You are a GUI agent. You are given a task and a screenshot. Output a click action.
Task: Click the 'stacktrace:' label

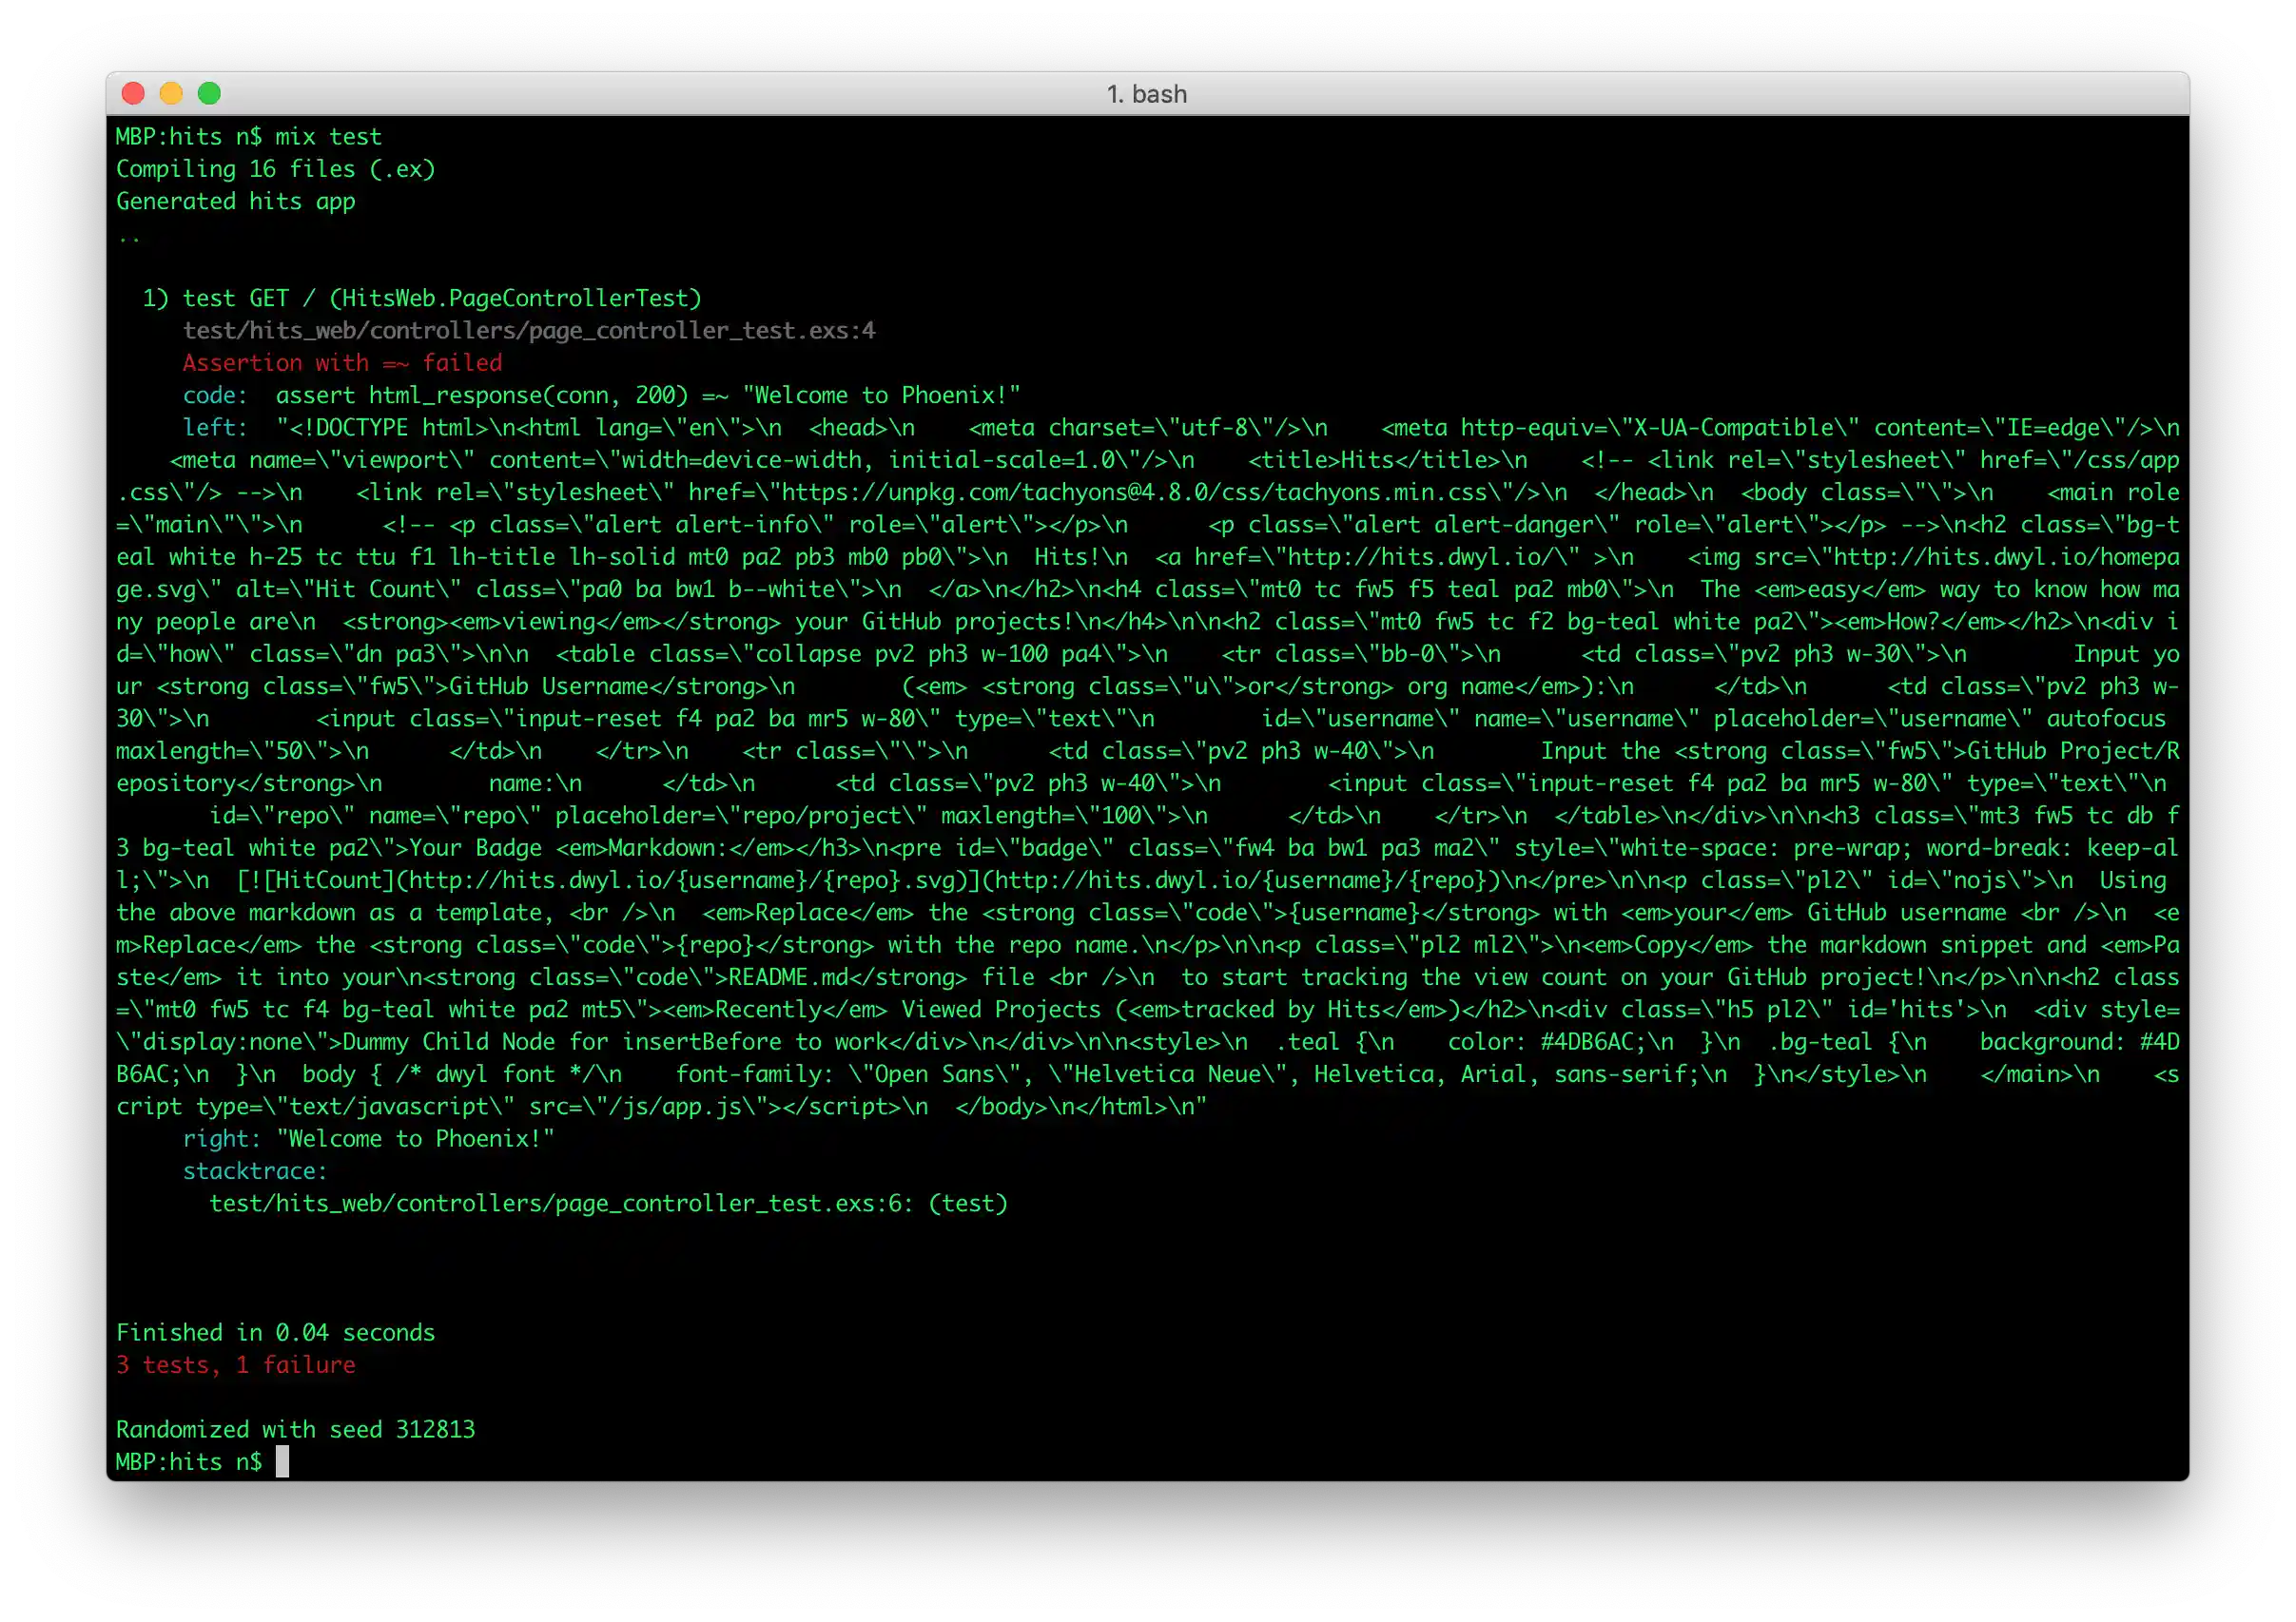coord(254,1171)
